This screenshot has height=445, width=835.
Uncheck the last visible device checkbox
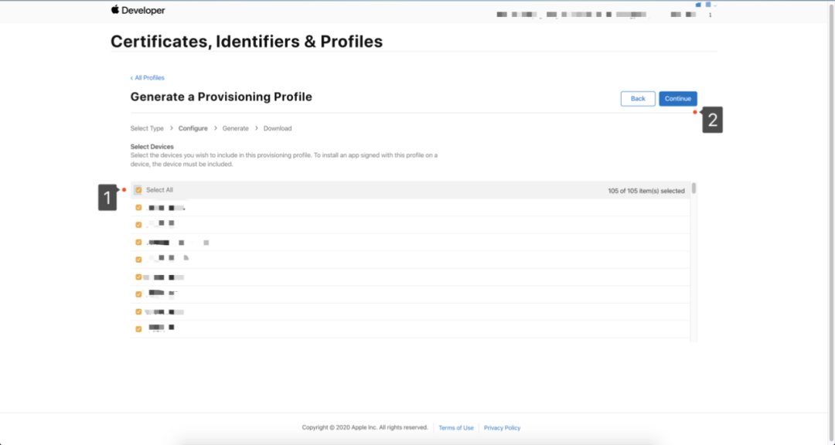(x=138, y=329)
